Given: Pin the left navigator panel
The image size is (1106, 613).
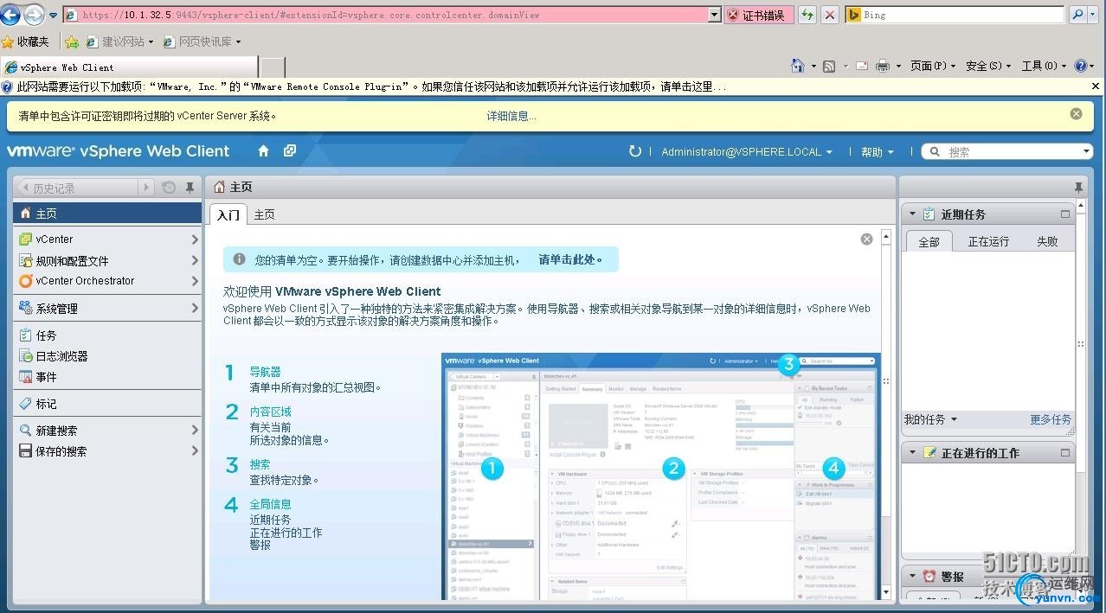Looking at the screenshot, I should [190, 188].
